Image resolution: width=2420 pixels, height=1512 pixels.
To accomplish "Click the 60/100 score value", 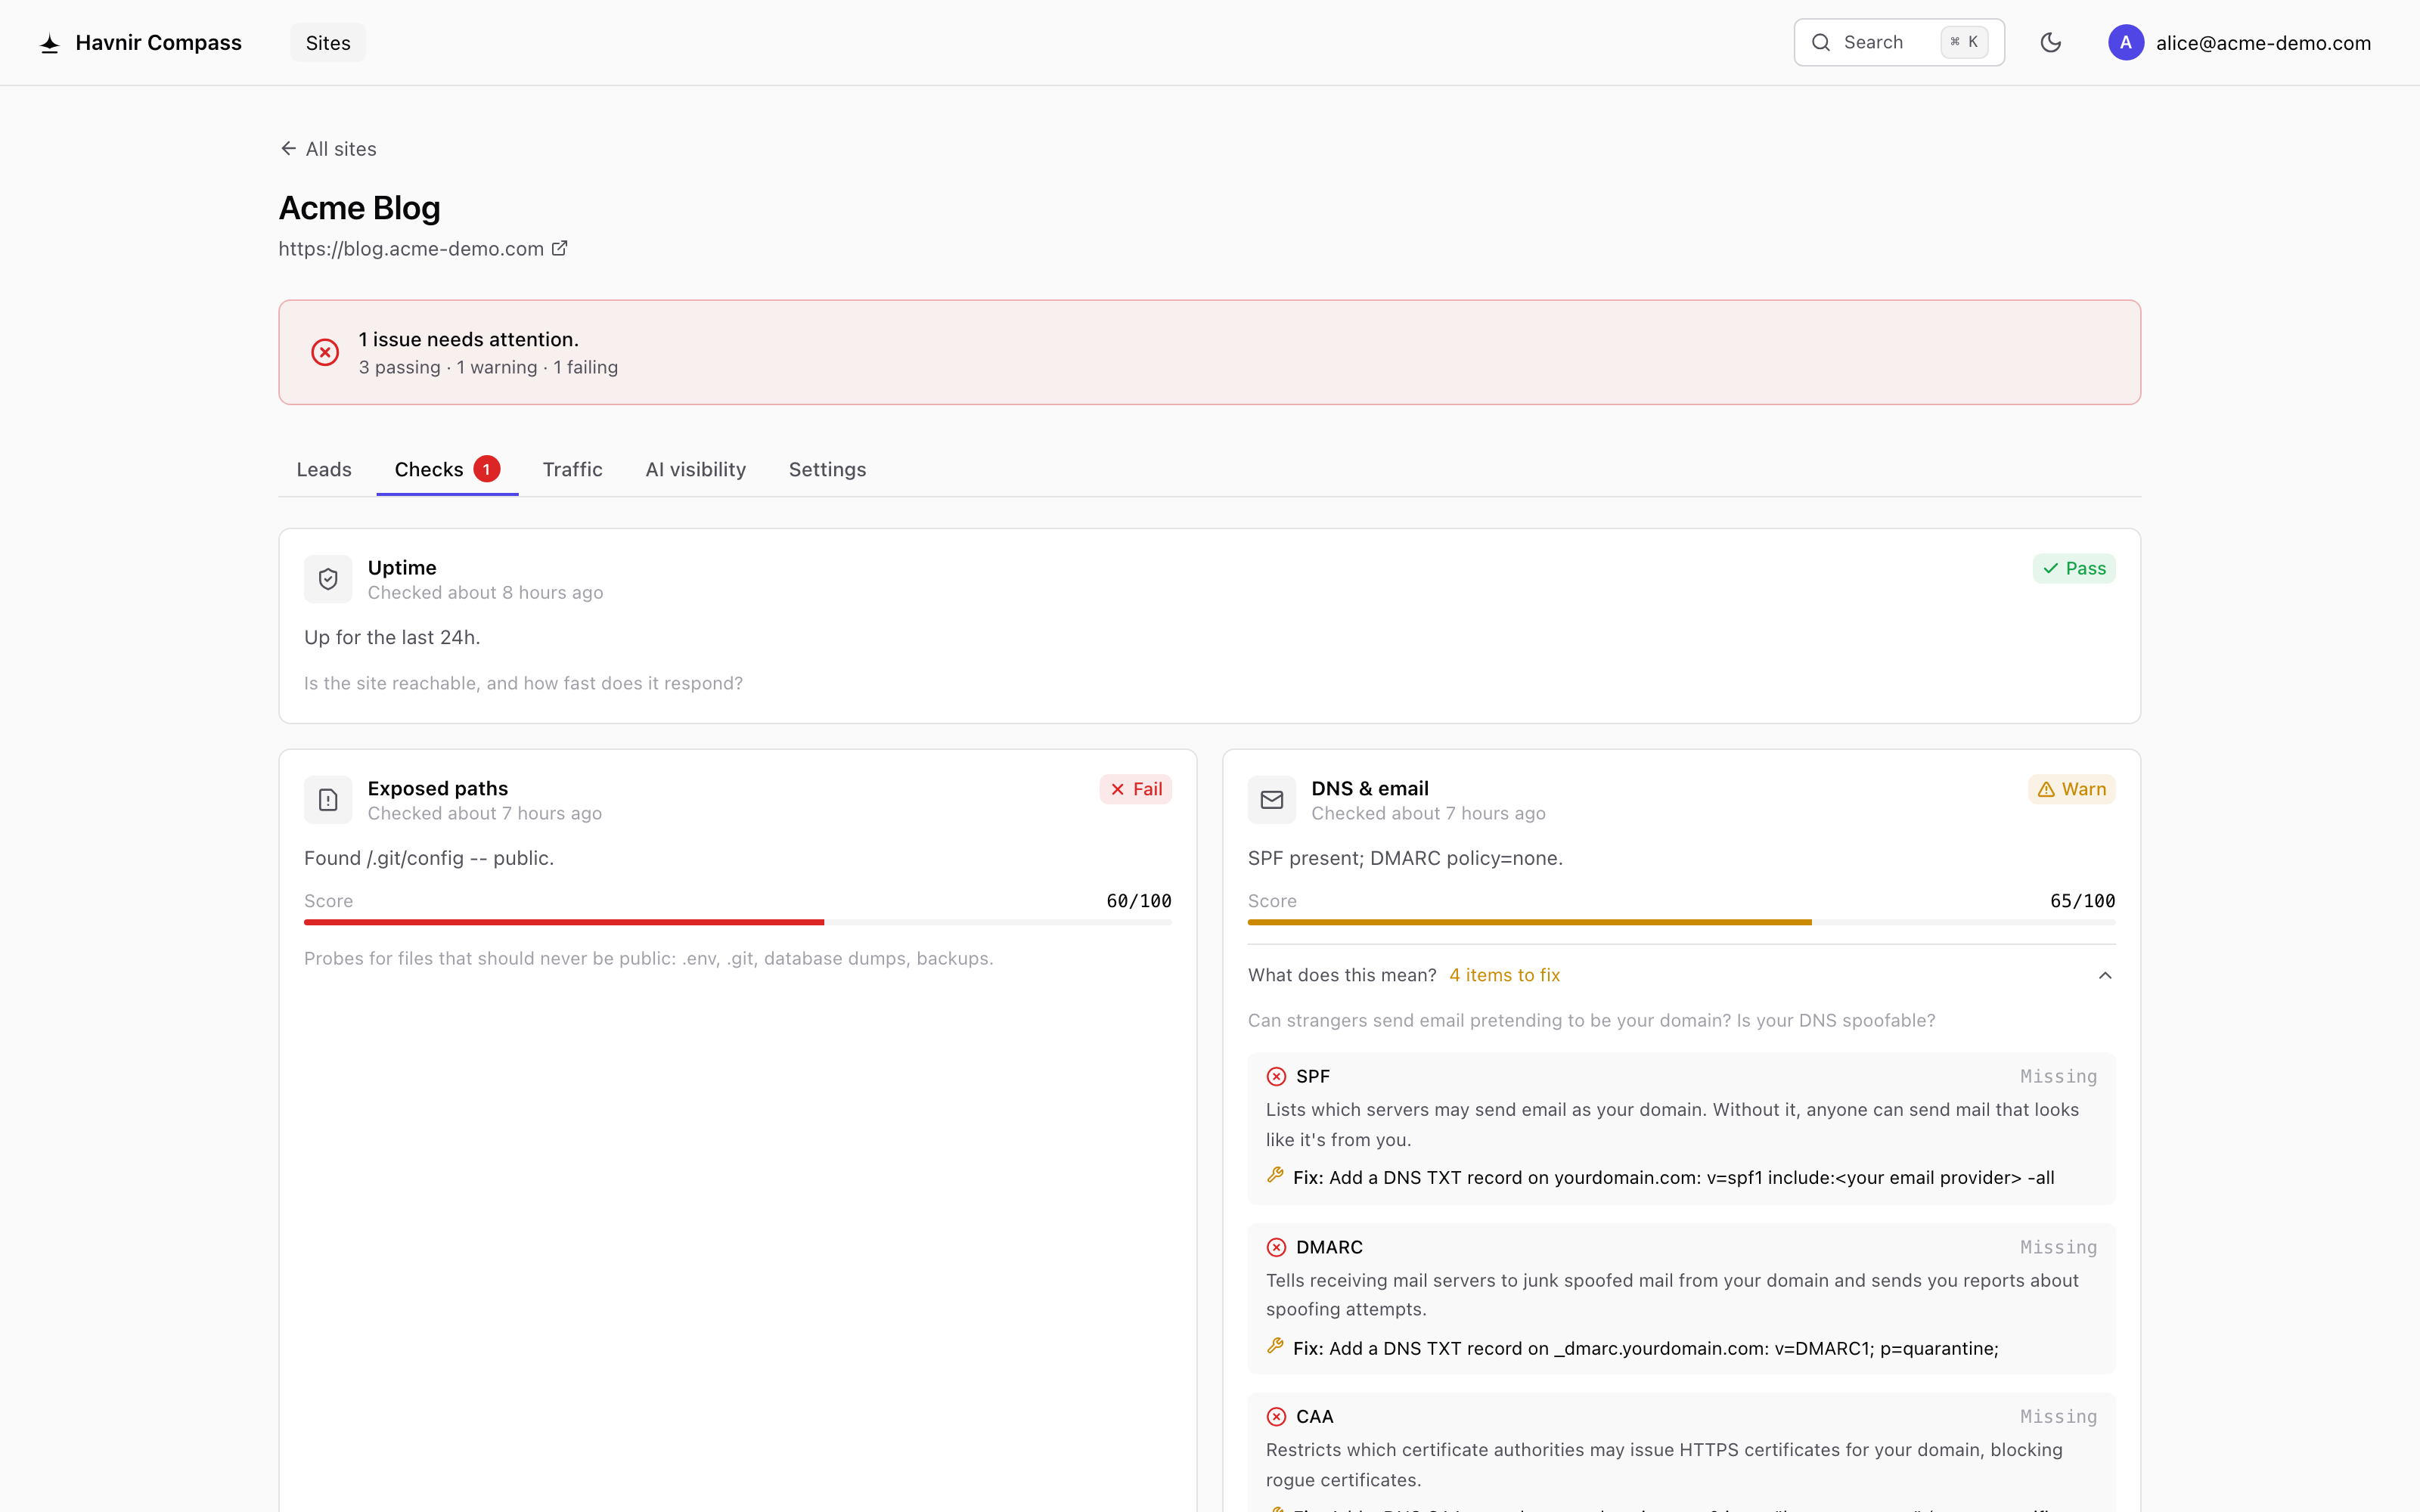I will (1139, 901).
